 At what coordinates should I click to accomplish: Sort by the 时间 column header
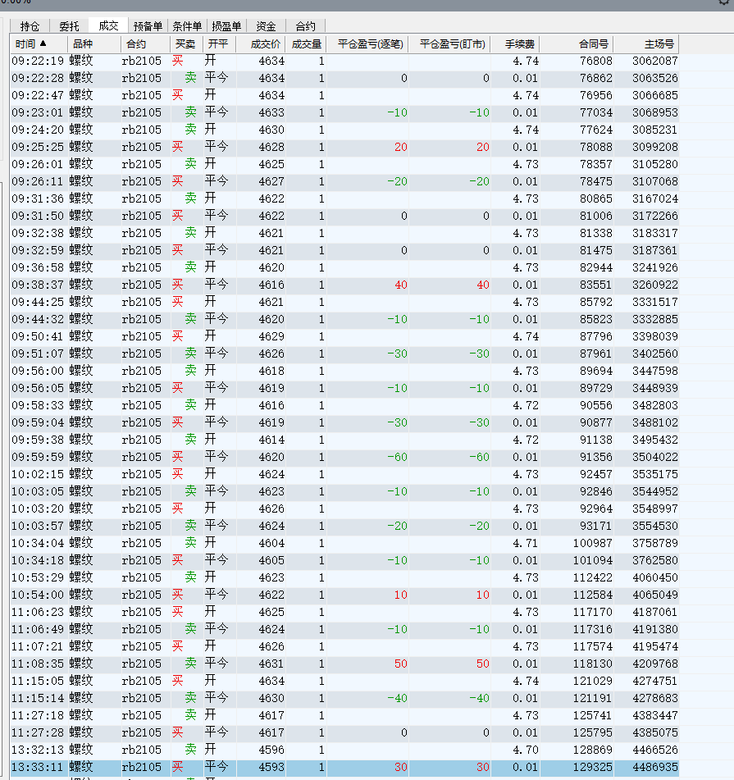pos(31,43)
